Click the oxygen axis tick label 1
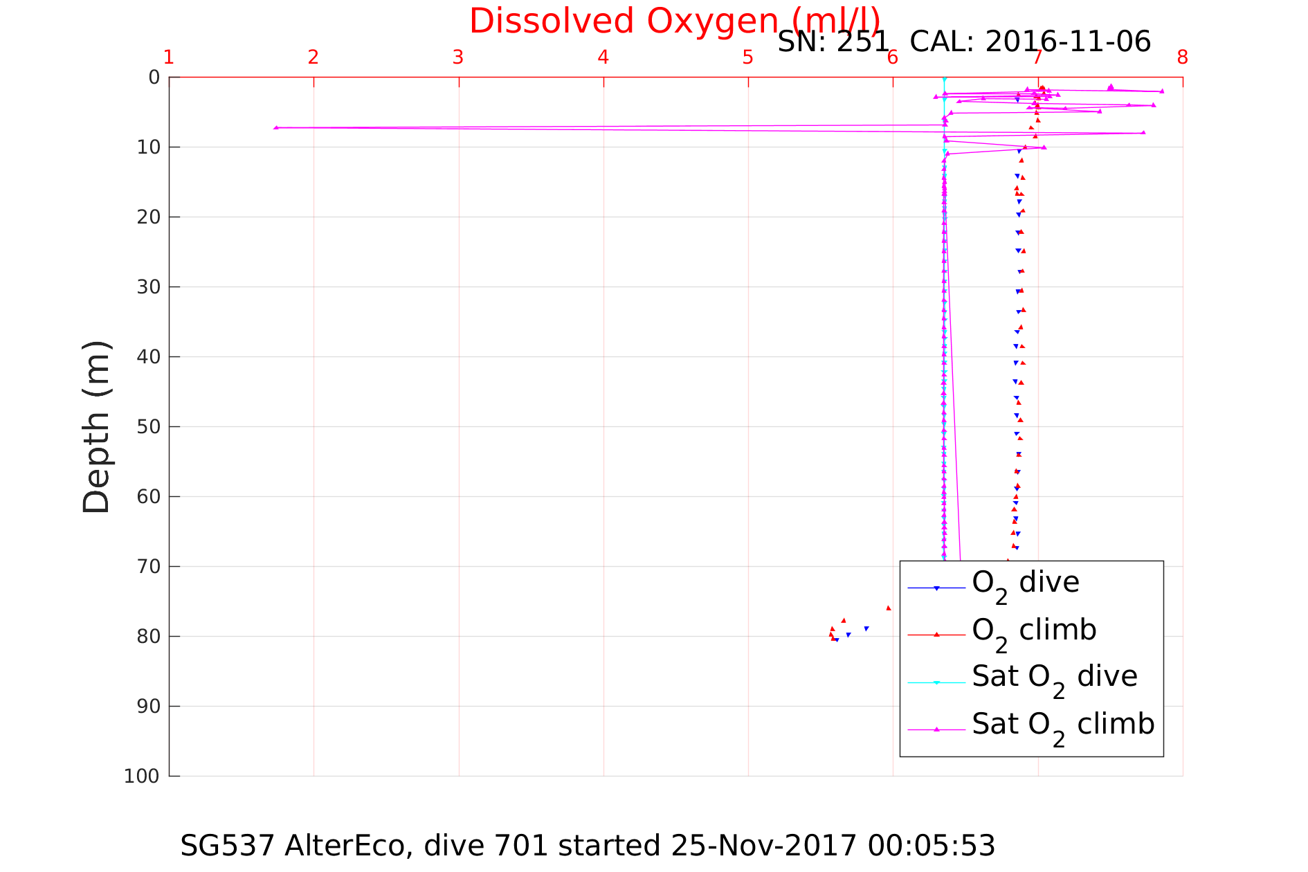The height and width of the screenshot is (872, 1308). [169, 57]
